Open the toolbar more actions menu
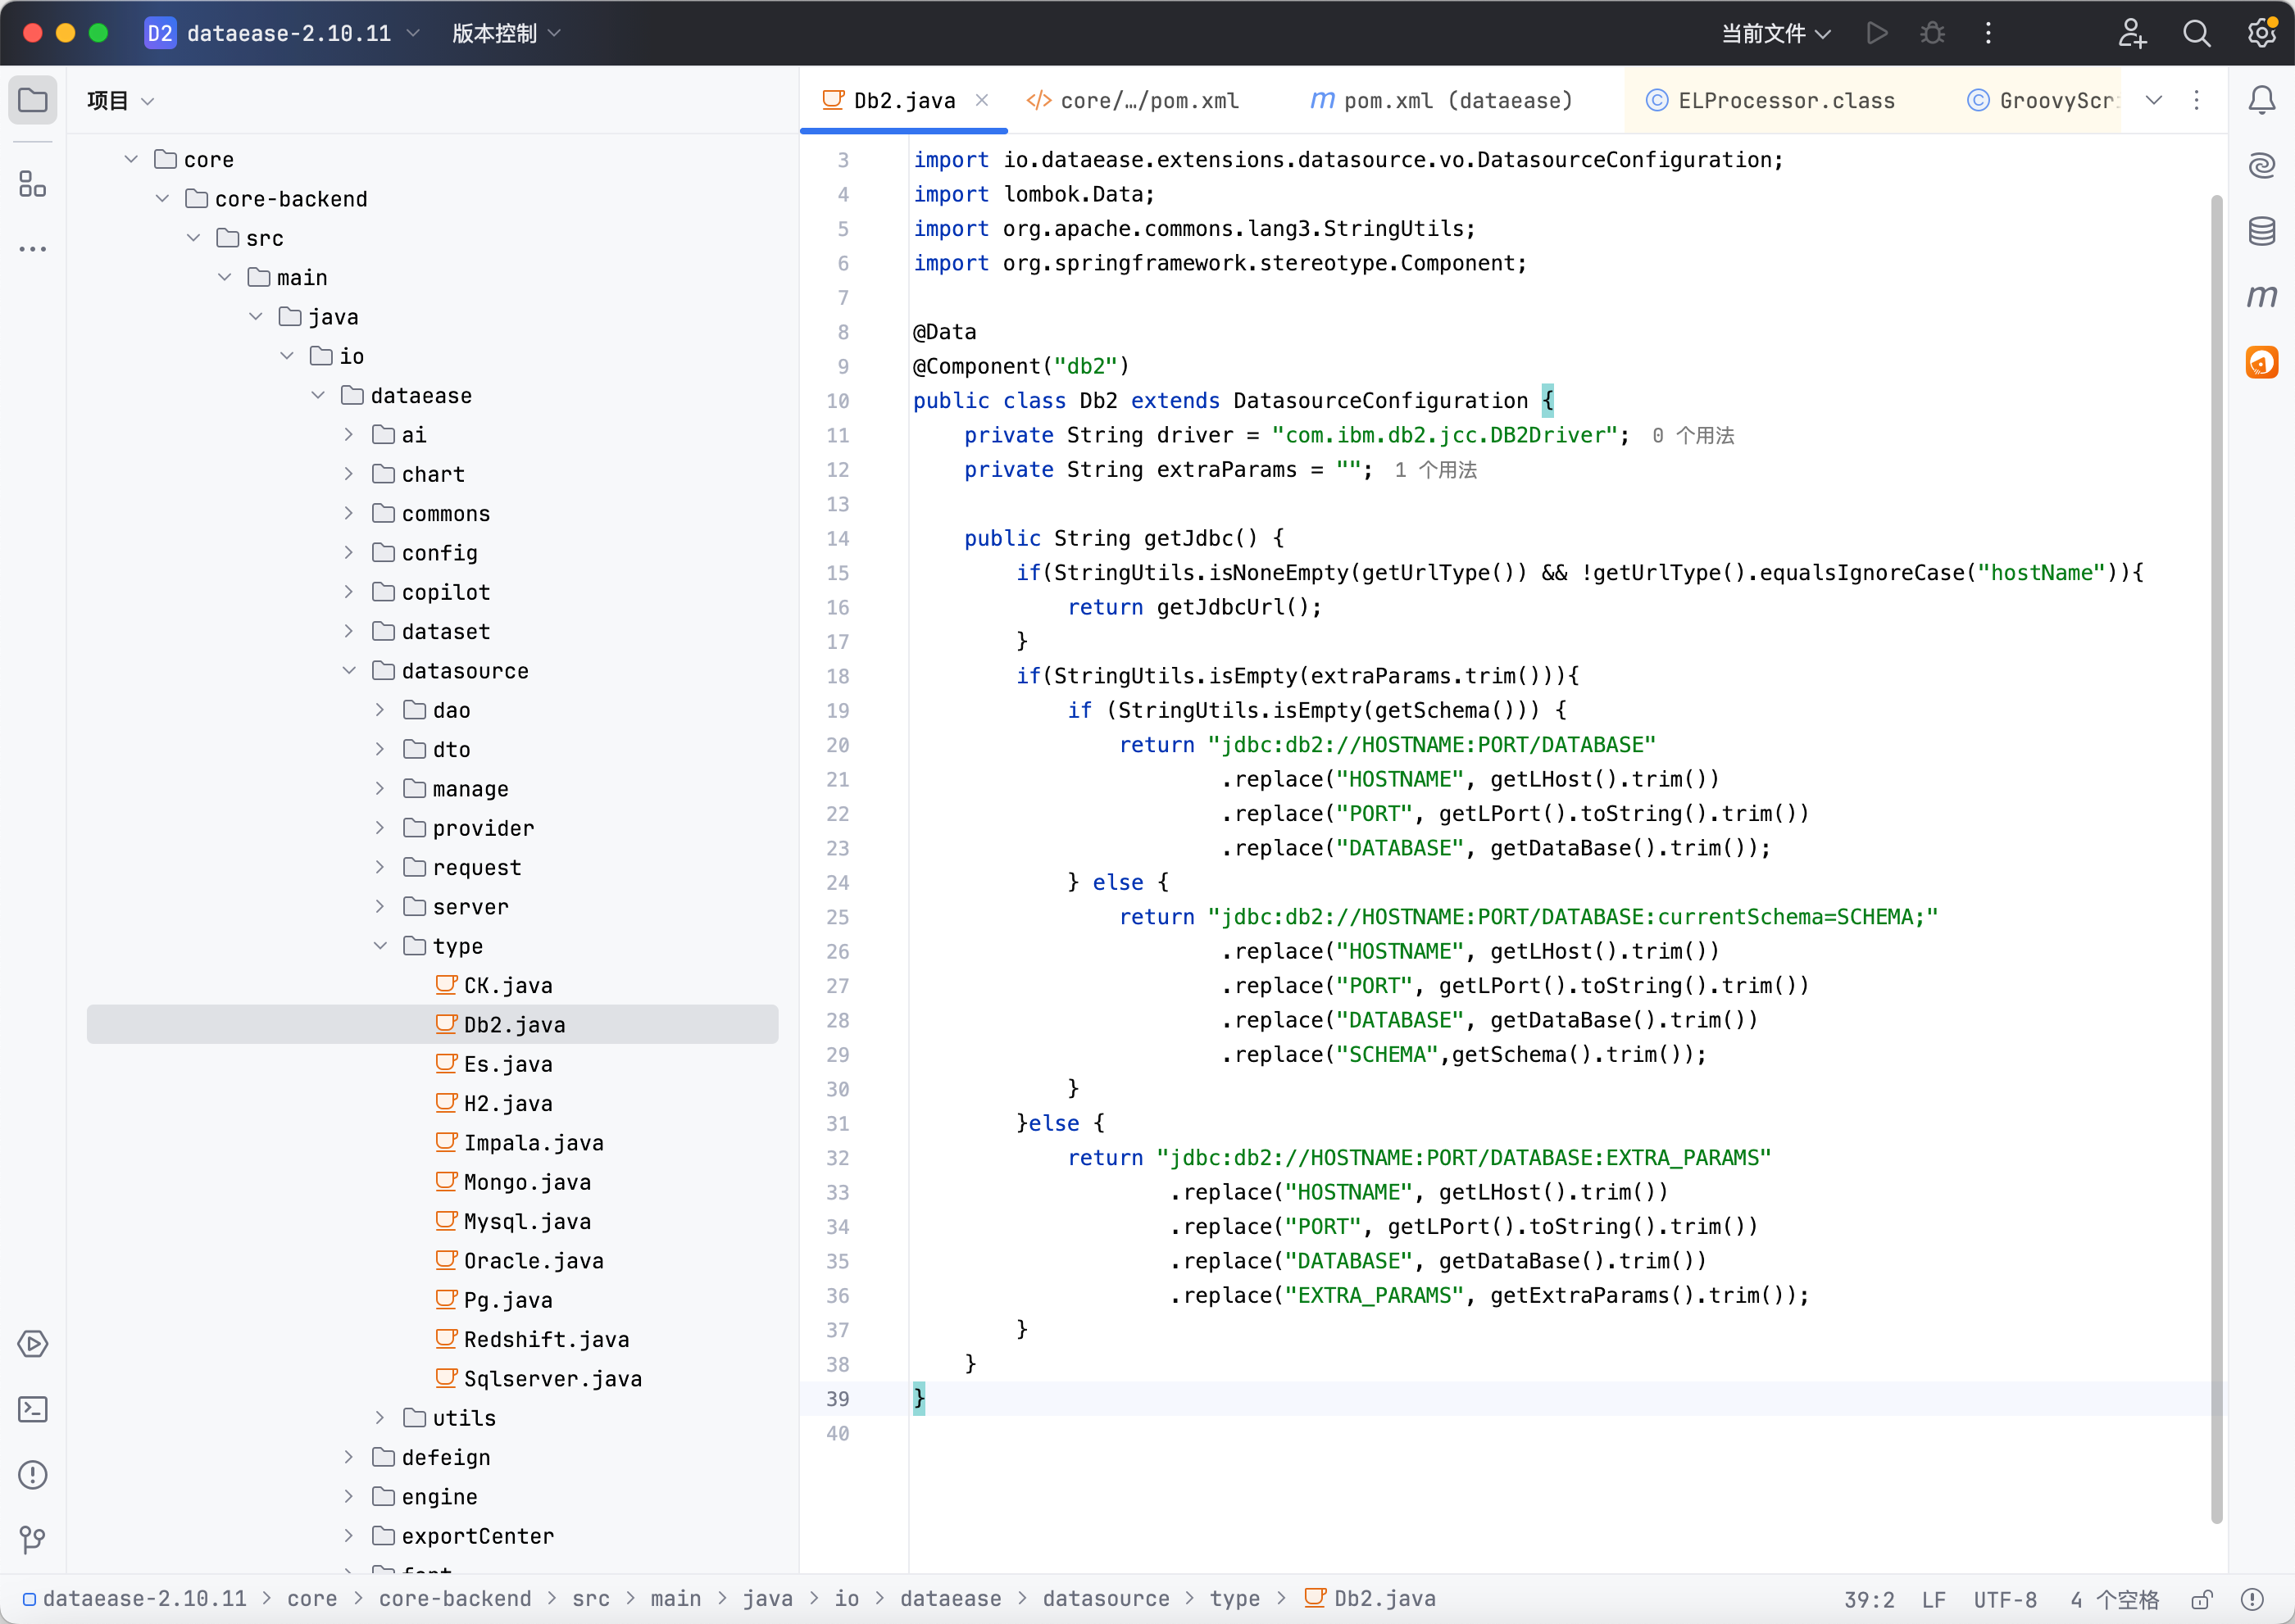Viewport: 2295px width, 1624px height. click(1988, 33)
